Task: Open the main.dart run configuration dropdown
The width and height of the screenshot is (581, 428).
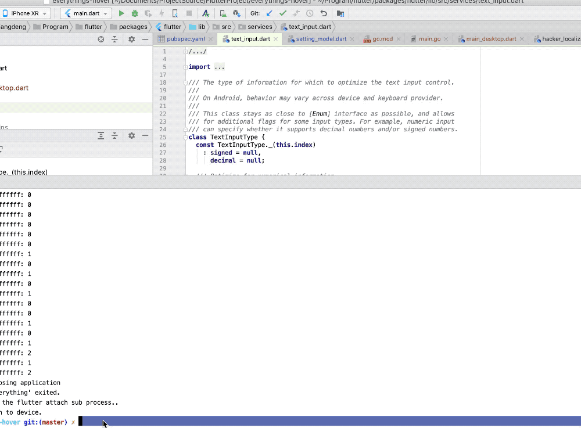Action: click(x=86, y=13)
